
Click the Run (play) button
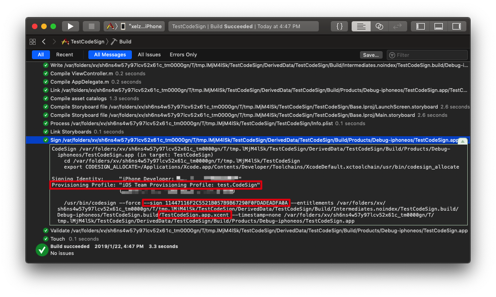click(x=70, y=26)
